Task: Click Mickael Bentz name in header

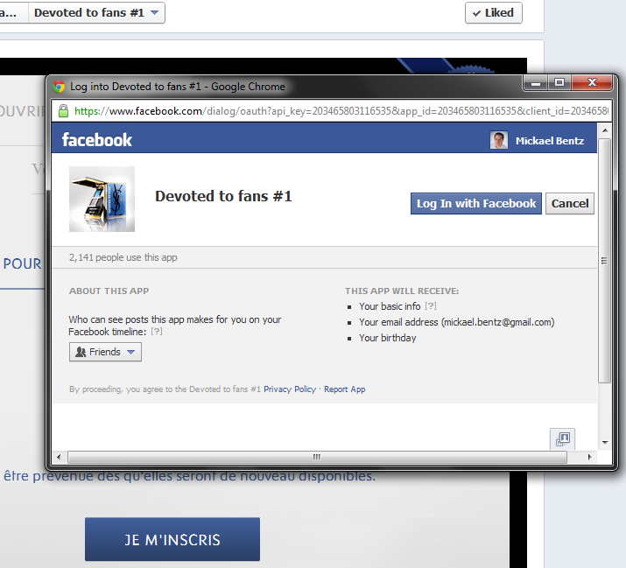Action: click(x=550, y=141)
